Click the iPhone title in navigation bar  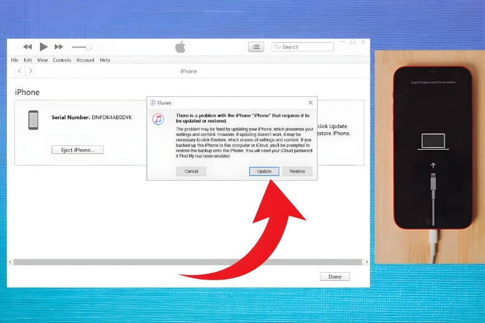tap(188, 71)
